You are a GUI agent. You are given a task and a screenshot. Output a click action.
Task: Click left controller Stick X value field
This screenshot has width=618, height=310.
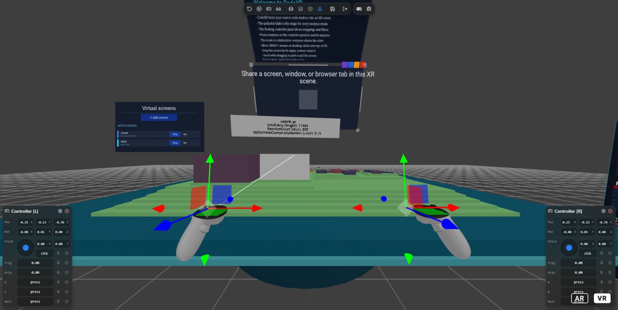pyautogui.click(x=44, y=244)
